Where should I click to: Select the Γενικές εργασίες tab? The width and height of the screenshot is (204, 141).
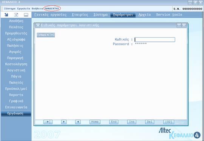click(x=51, y=15)
